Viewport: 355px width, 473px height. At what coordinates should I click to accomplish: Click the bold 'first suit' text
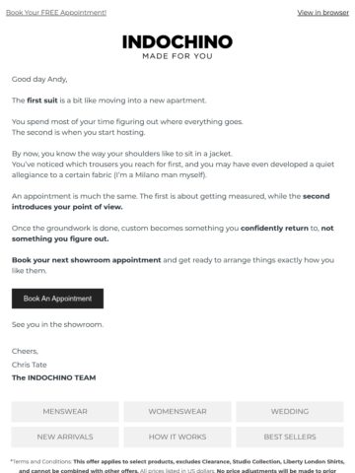click(x=42, y=101)
